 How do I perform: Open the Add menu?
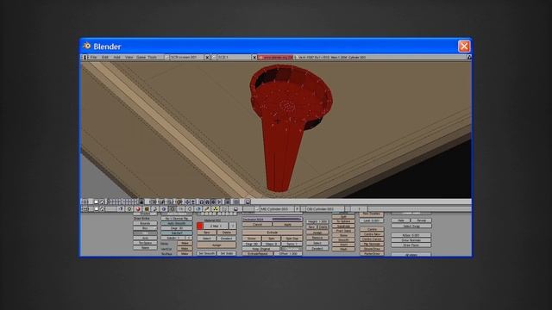[x=117, y=58]
